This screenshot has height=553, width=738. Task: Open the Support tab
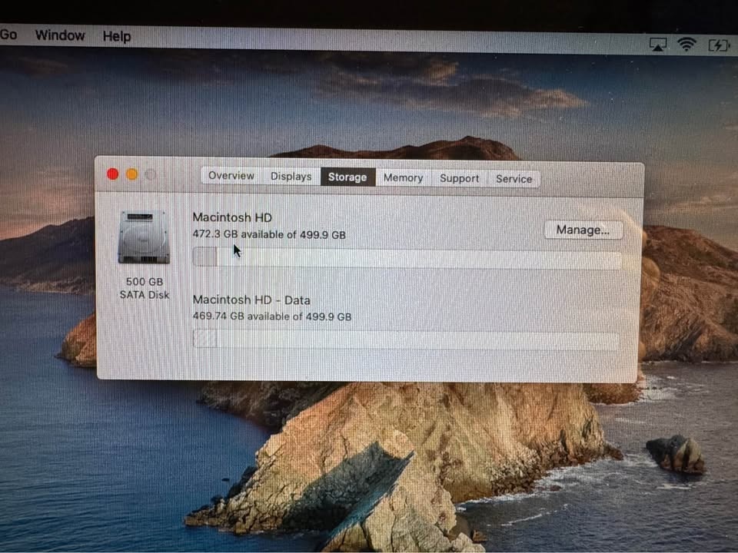pyautogui.click(x=460, y=178)
